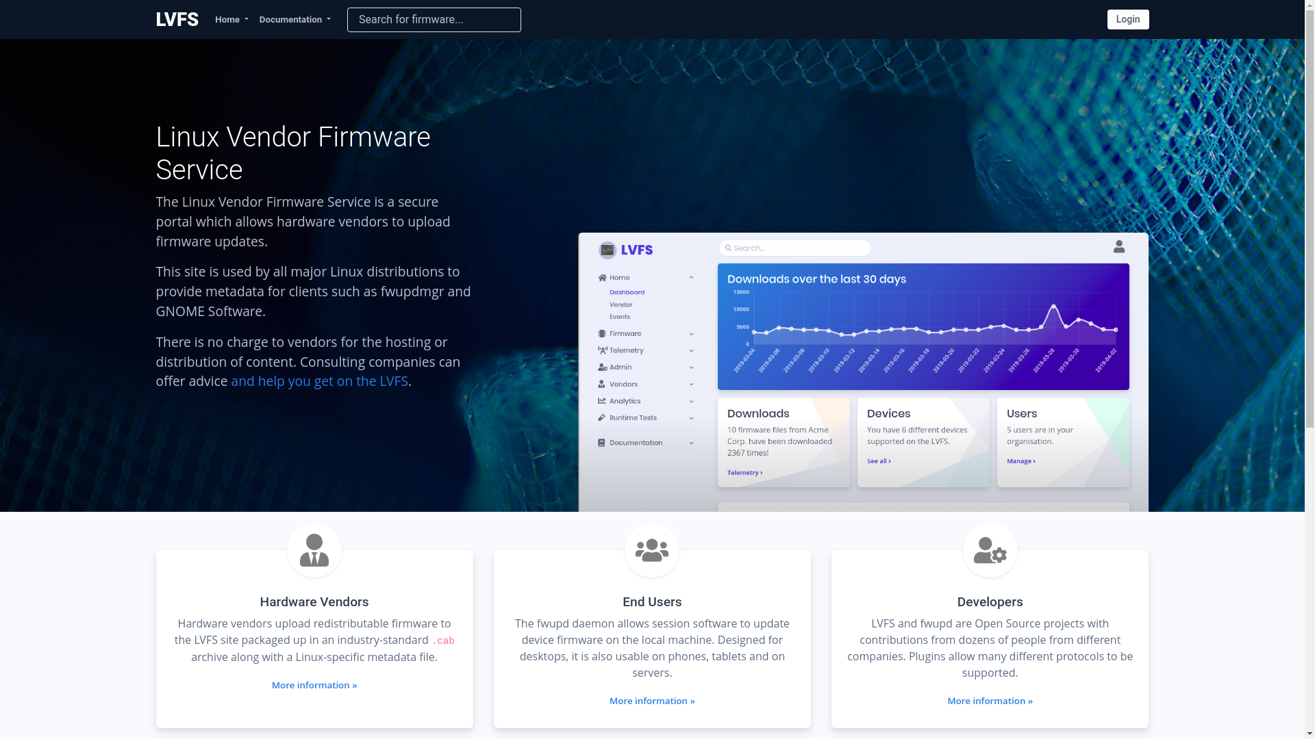
Task: Click the End Users heading
Action: pos(652,602)
